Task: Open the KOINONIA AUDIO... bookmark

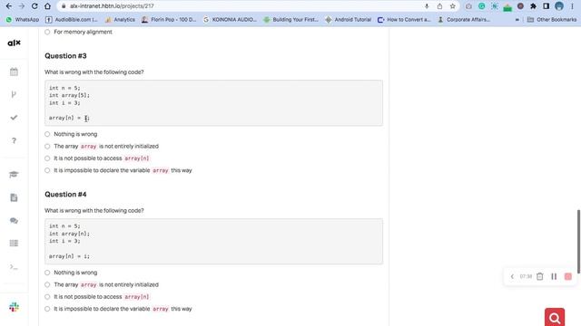Action: pyautogui.click(x=230, y=20)
